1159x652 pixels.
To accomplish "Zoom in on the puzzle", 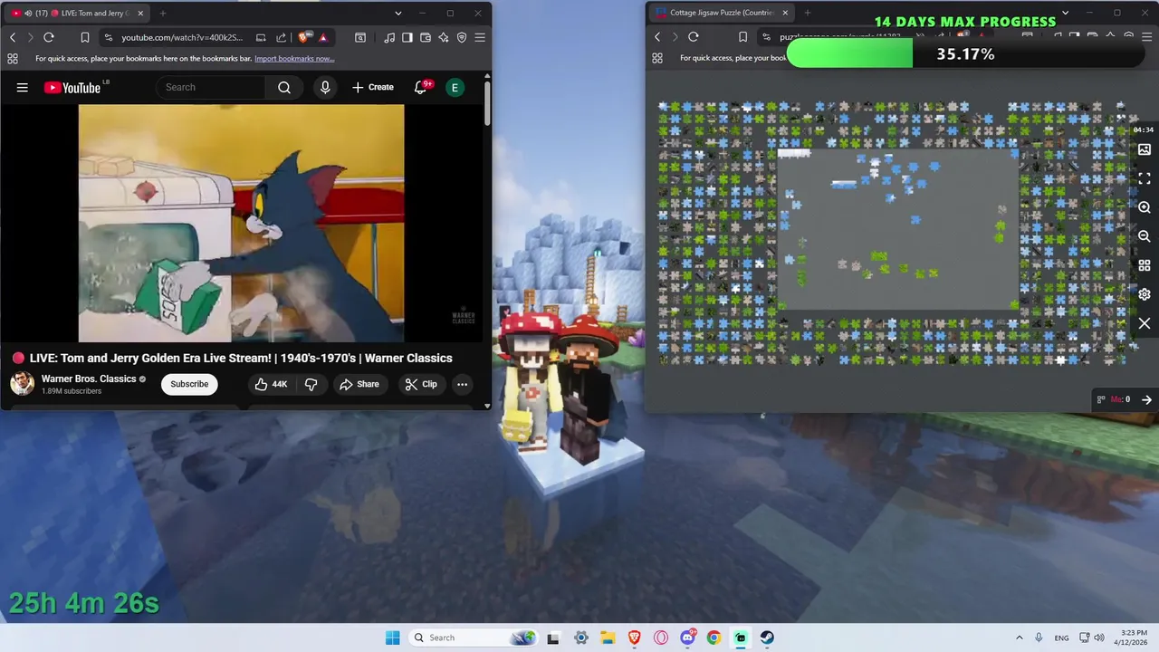I will [1145, 207].
